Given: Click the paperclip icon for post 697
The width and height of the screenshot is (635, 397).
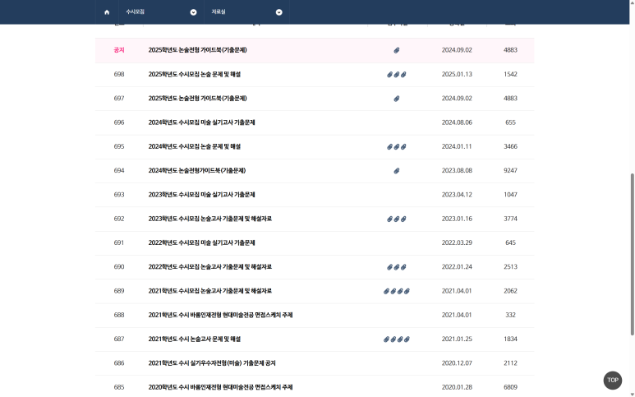Looking at the screenshot, I should [x=397, y=99].
